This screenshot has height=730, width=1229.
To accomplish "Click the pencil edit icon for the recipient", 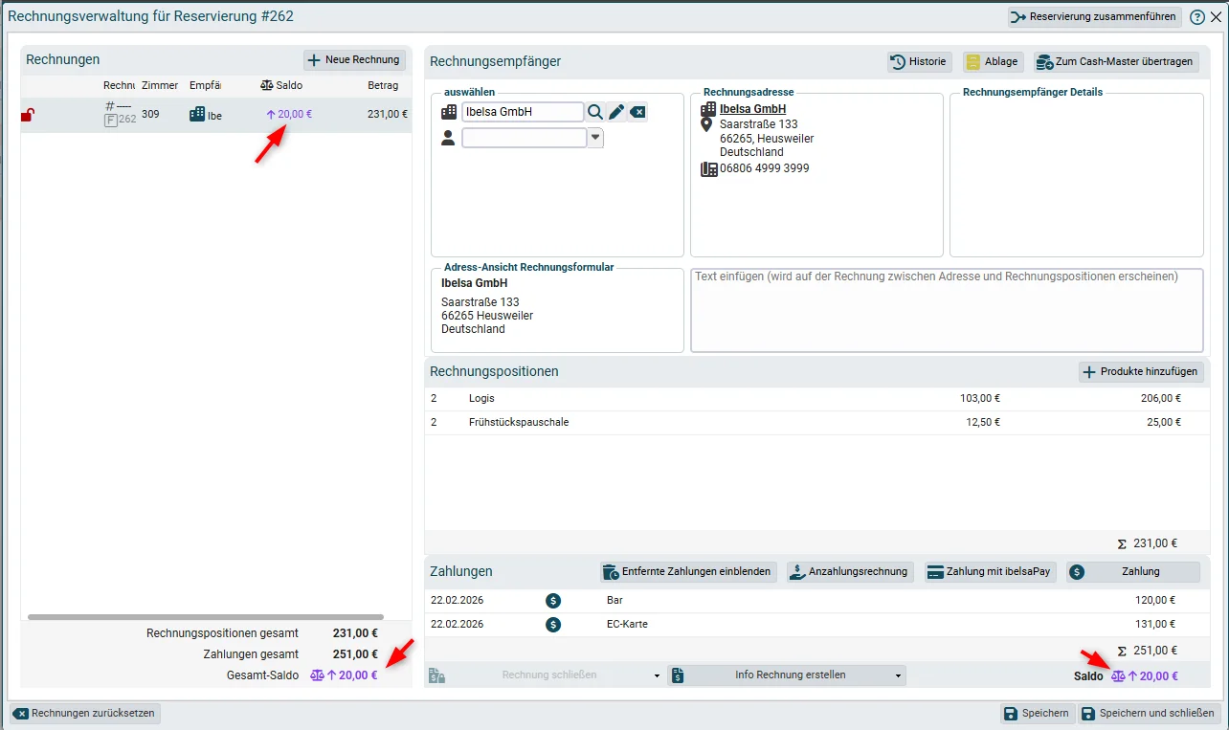I will click(616, 112).
